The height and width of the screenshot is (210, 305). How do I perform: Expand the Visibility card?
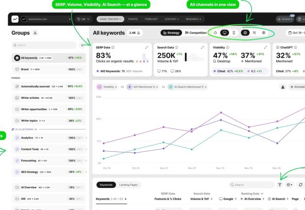[x=265, y=47]
